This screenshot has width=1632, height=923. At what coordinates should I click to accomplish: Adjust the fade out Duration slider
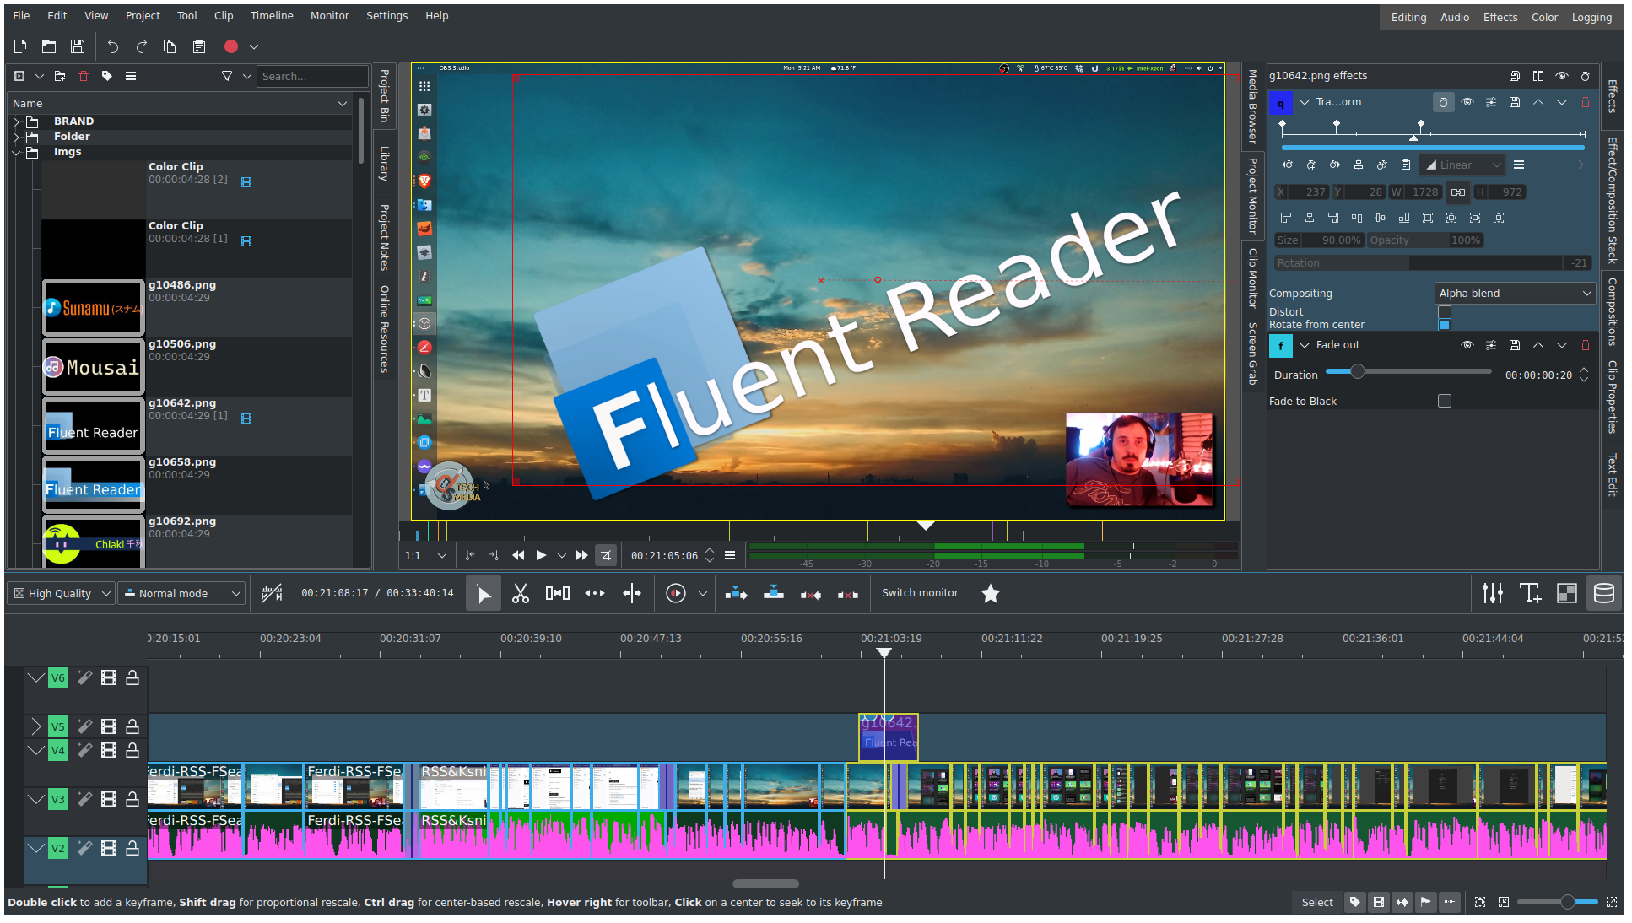point(1408,372)
